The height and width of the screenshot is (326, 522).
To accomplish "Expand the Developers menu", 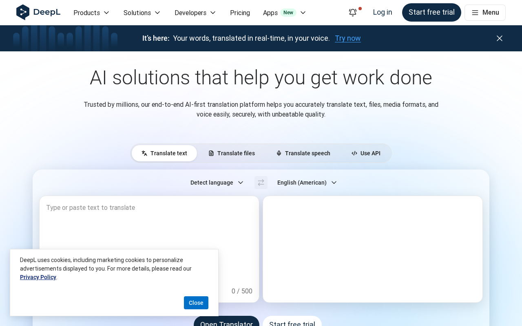I will coord(195,13).
